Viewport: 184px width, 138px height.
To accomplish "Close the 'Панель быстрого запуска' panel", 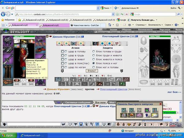I will (x=160, y=104).
